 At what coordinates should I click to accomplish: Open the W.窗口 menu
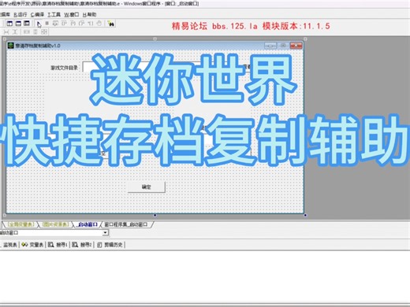72,15
